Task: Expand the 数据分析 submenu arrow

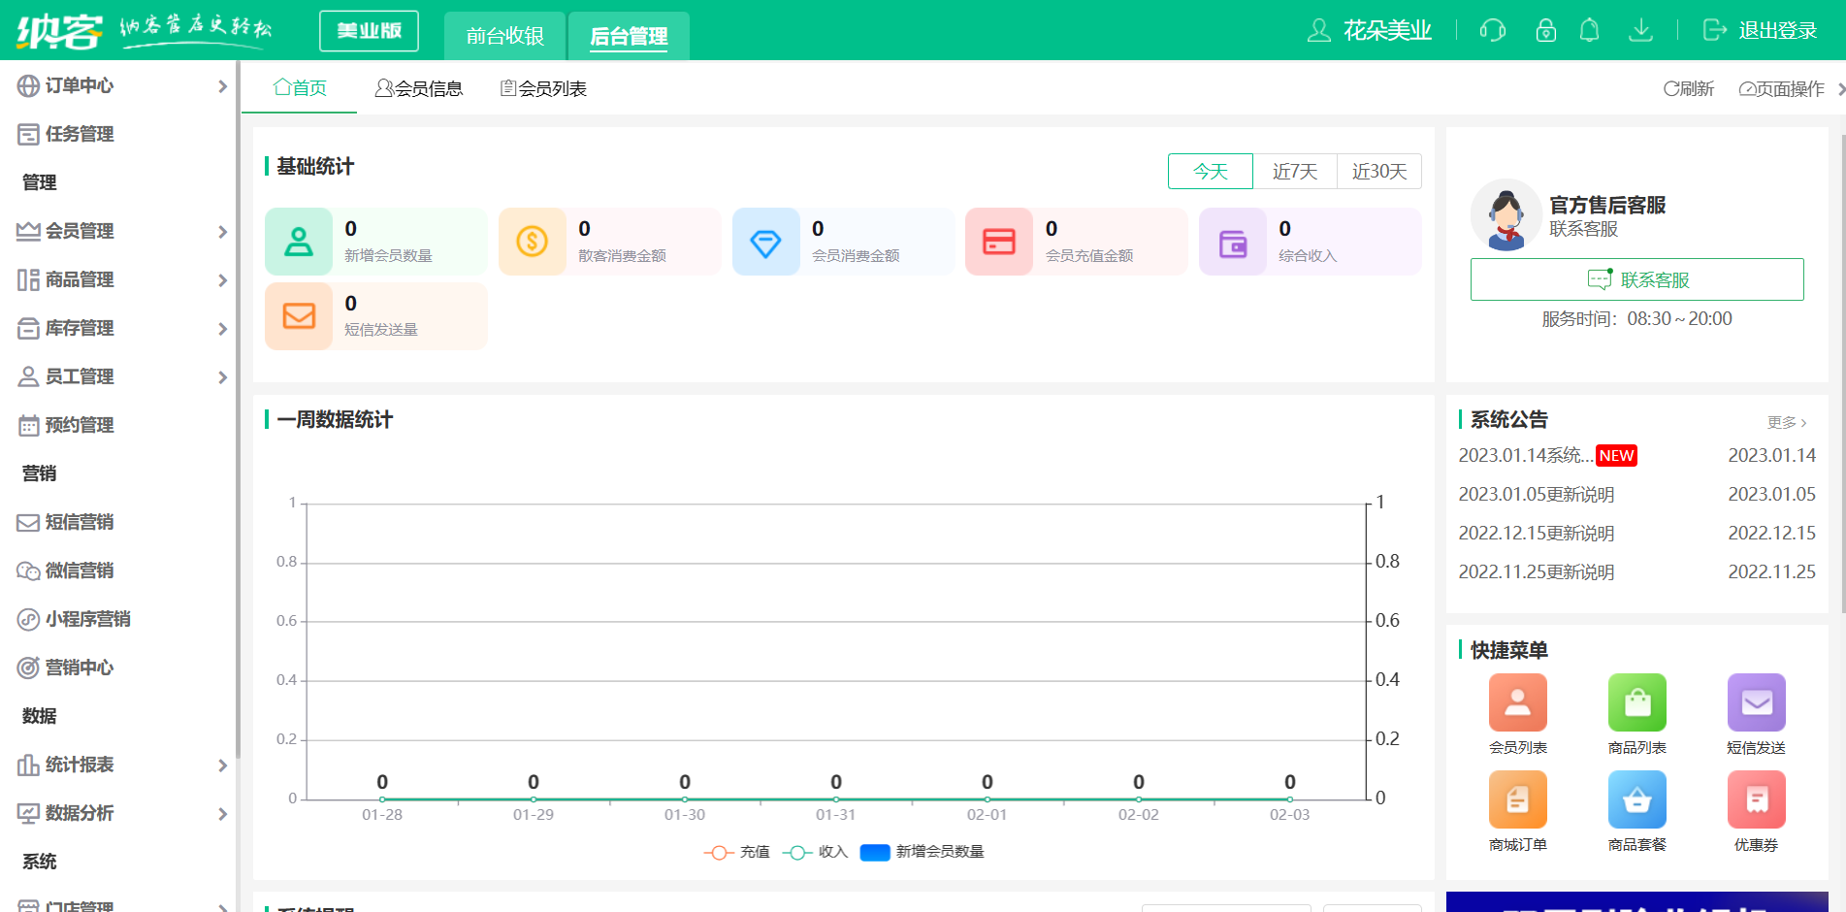Action: pyautogui.click(x=222, y=814)
